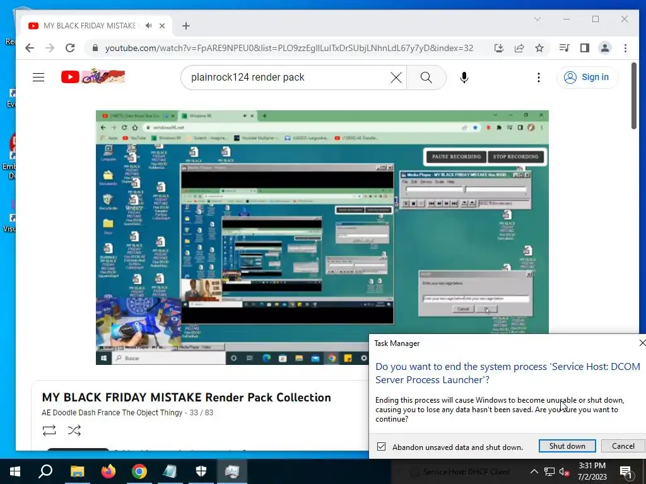646x484 pixels.
Task: Switch to Task Manager on taskbar
Action: 232,471
